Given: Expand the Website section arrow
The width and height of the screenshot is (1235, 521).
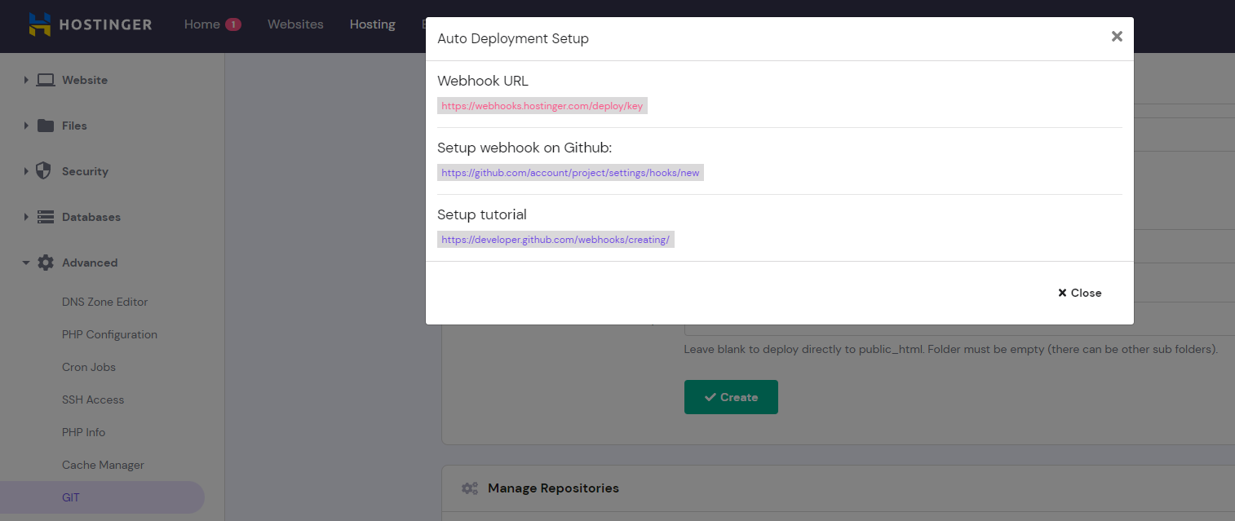Looking at the screenshot, I should pyautogui.click(x=26, y=80).
